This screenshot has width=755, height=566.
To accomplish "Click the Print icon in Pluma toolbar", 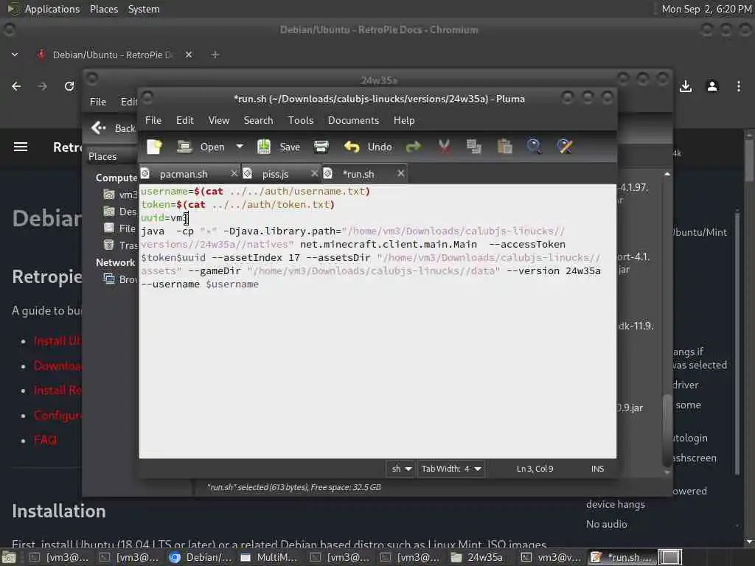I will coord(321,147).
